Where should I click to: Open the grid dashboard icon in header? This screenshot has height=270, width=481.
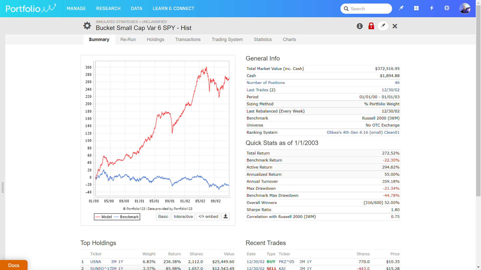pyautogui.click(x=416, y=8)
